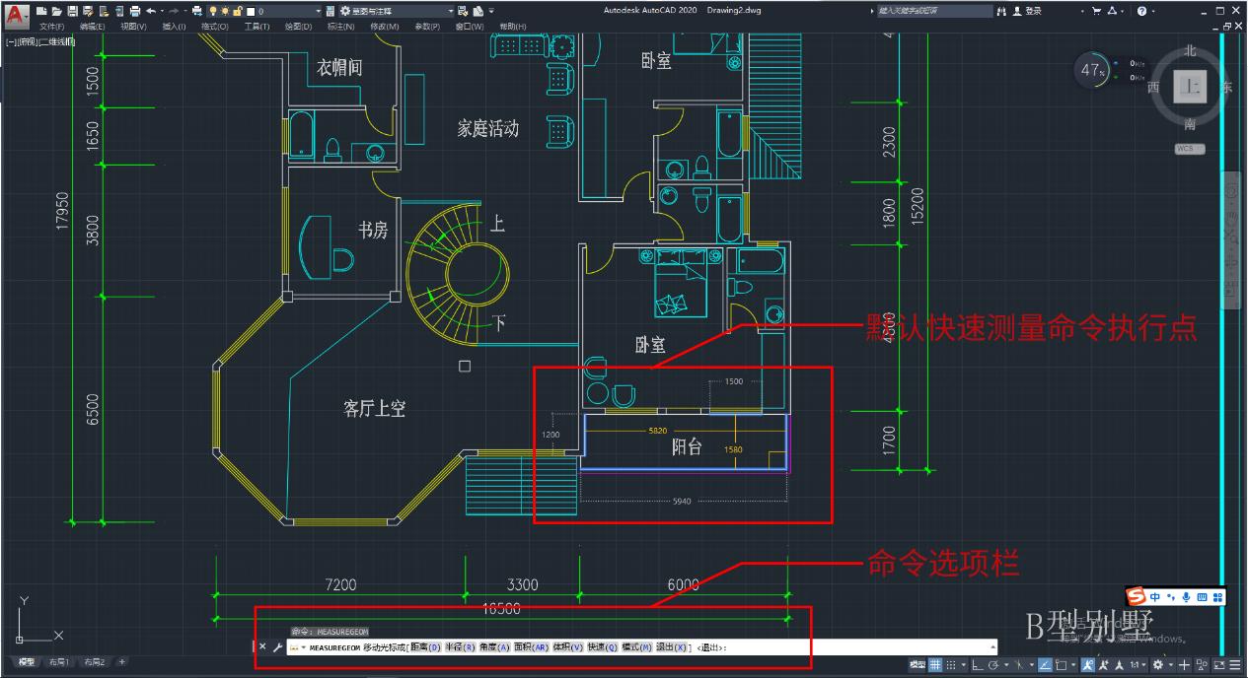The height and width of the screenshot is (678, 1248).
Task: Click 退出(X) to exit MEASUREGEOM command
Action: [672, 648]
